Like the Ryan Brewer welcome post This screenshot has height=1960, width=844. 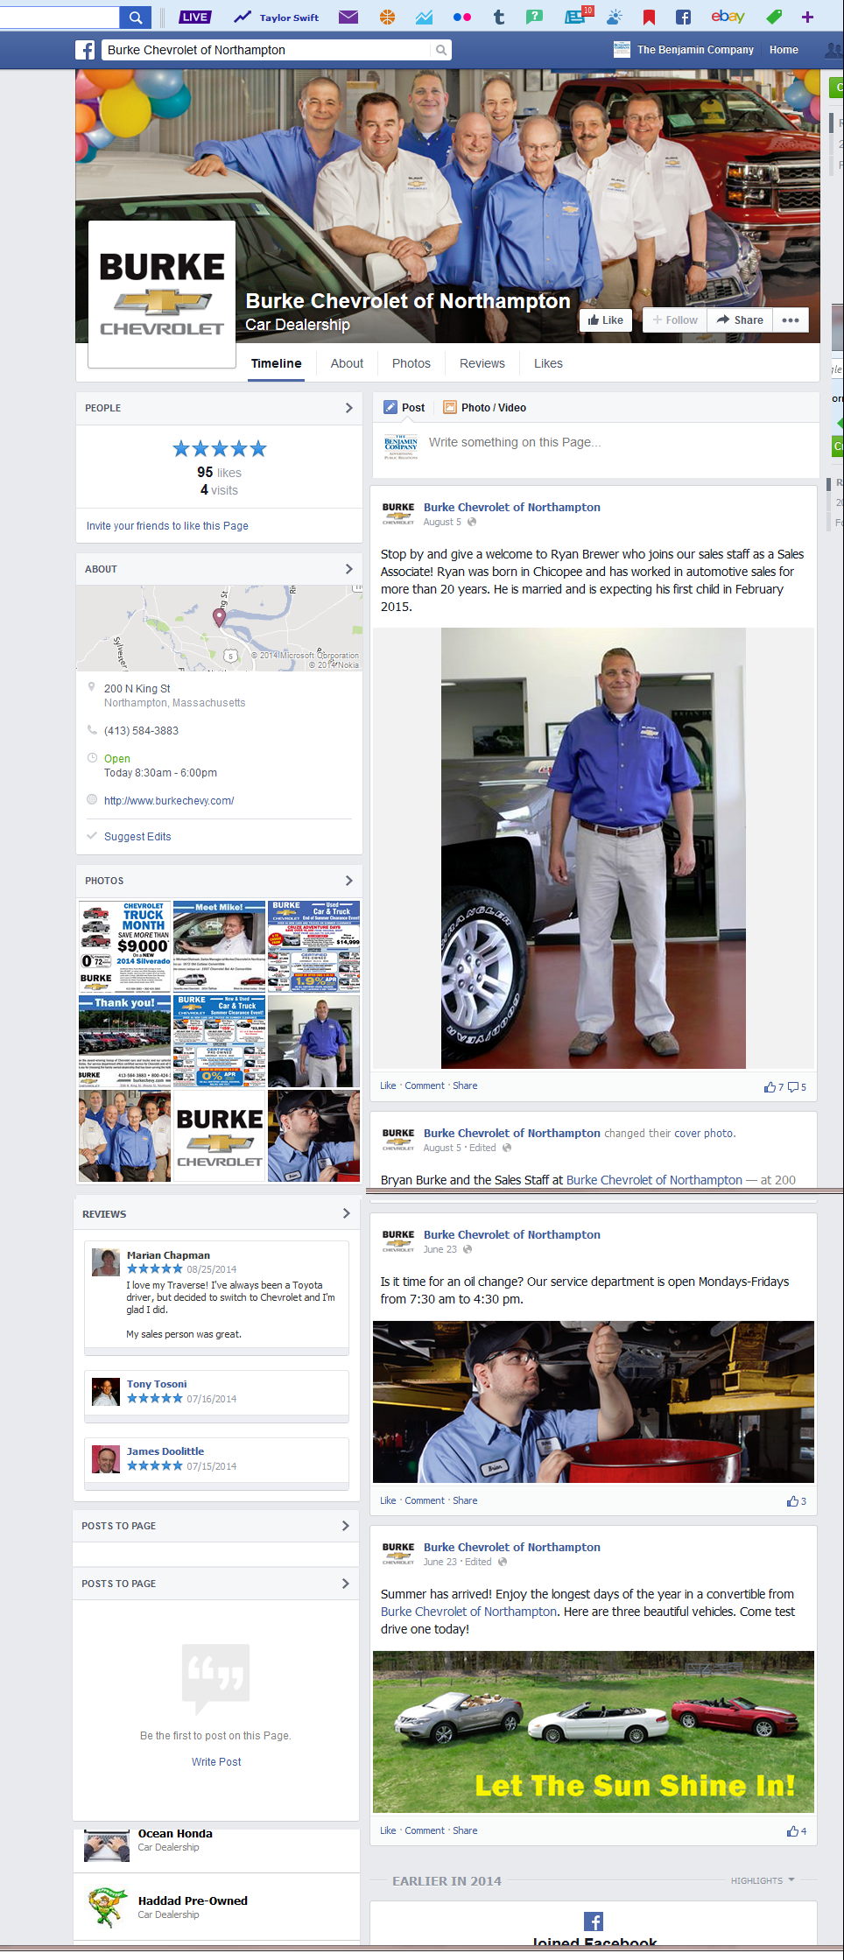click(388, 1085)
